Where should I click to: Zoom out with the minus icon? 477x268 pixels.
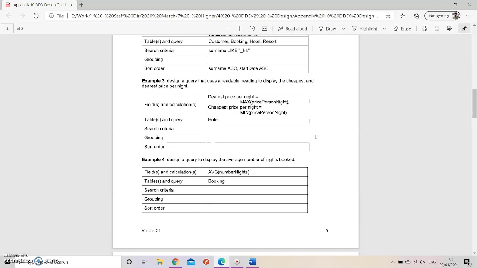click(227, 29)
